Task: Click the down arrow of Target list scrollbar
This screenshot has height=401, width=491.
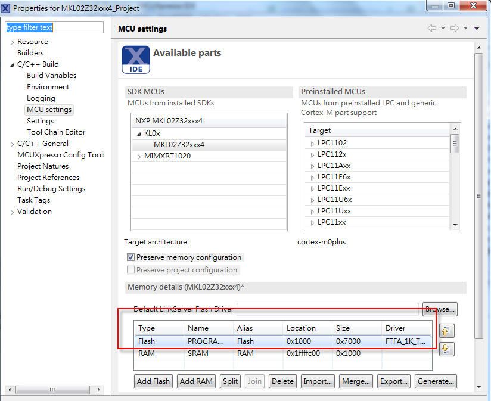Action: click(455, 225)
